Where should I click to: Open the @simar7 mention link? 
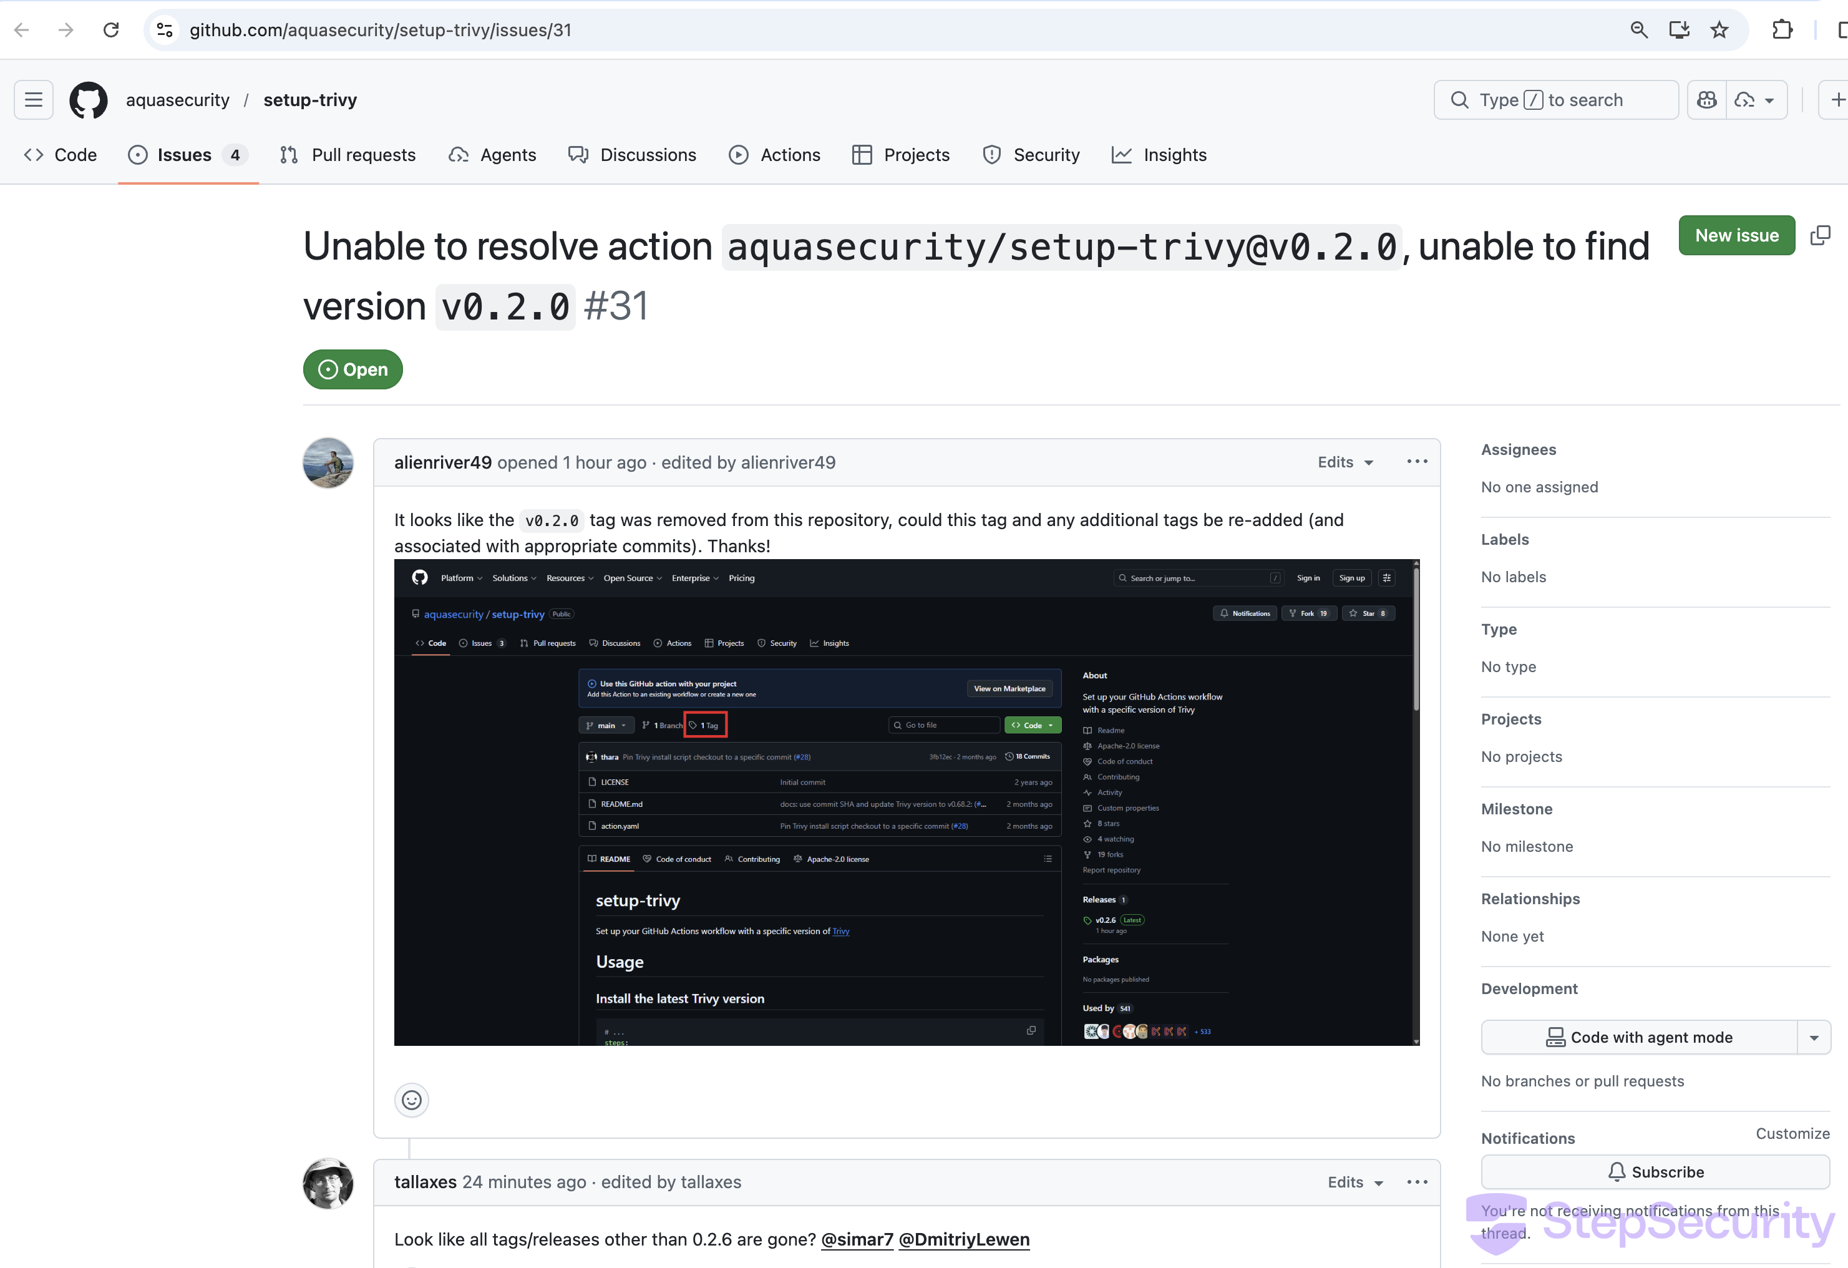(x=857, y=1239)
